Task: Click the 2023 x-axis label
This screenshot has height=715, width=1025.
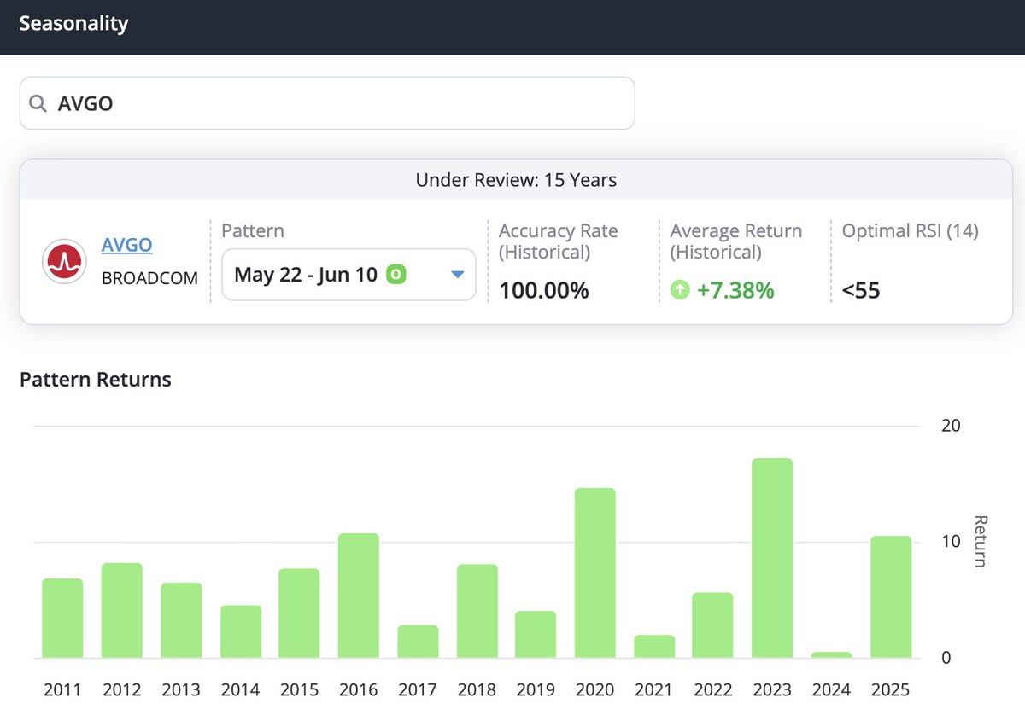Action: (772, 689)
